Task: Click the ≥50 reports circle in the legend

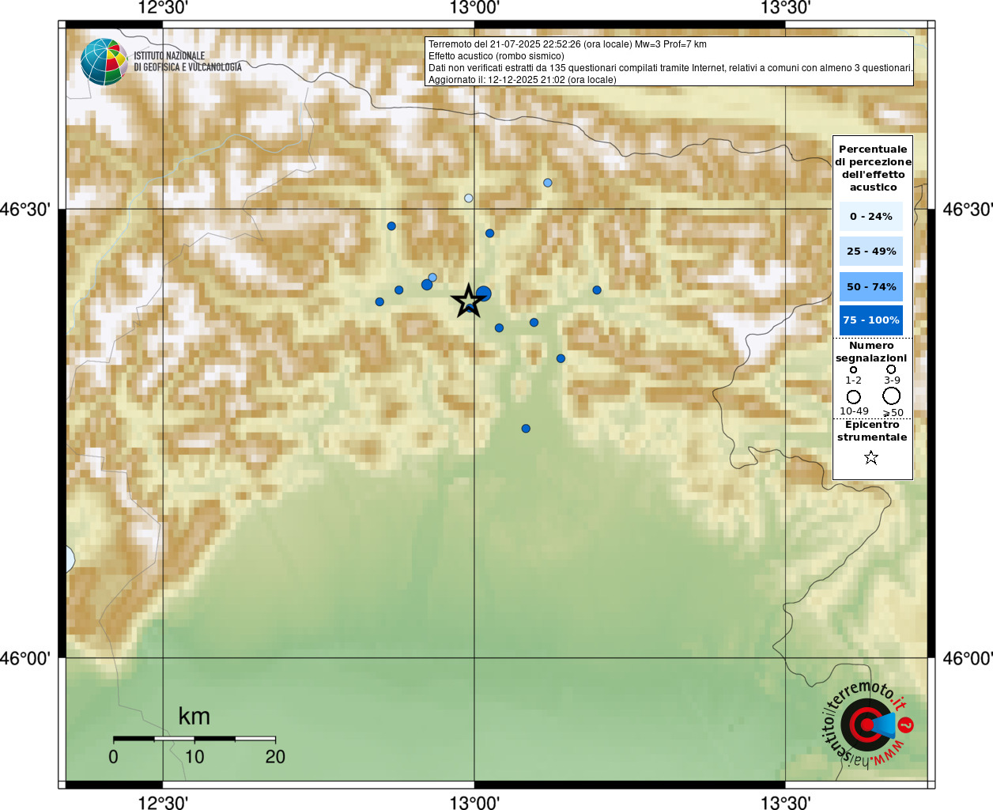Action: click(892, 396)
